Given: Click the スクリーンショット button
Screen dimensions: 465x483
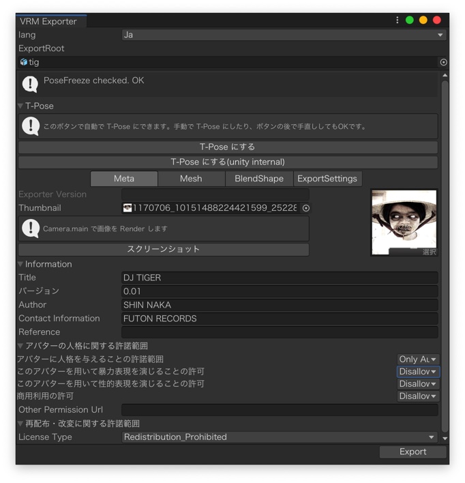Looking at the screenshot, I should click(164, 250).
